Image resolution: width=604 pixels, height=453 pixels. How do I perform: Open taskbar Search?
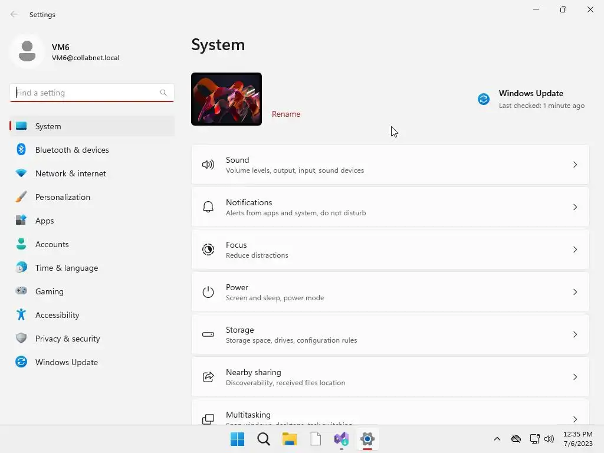[264, 439]
